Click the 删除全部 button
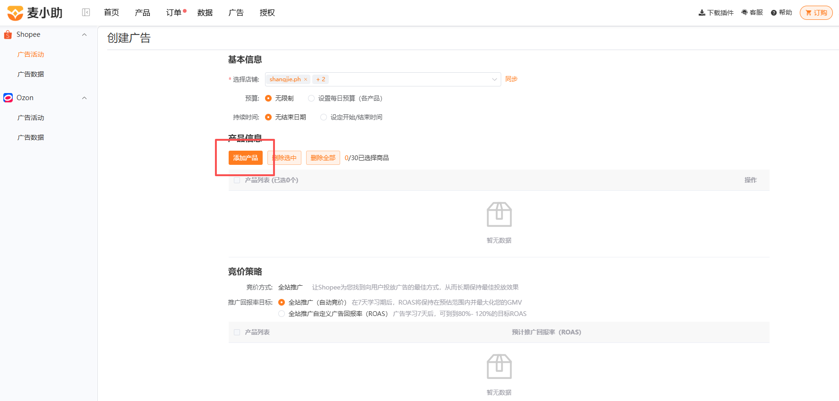Viewport: 839px width, 401px height. click(323, 158)
